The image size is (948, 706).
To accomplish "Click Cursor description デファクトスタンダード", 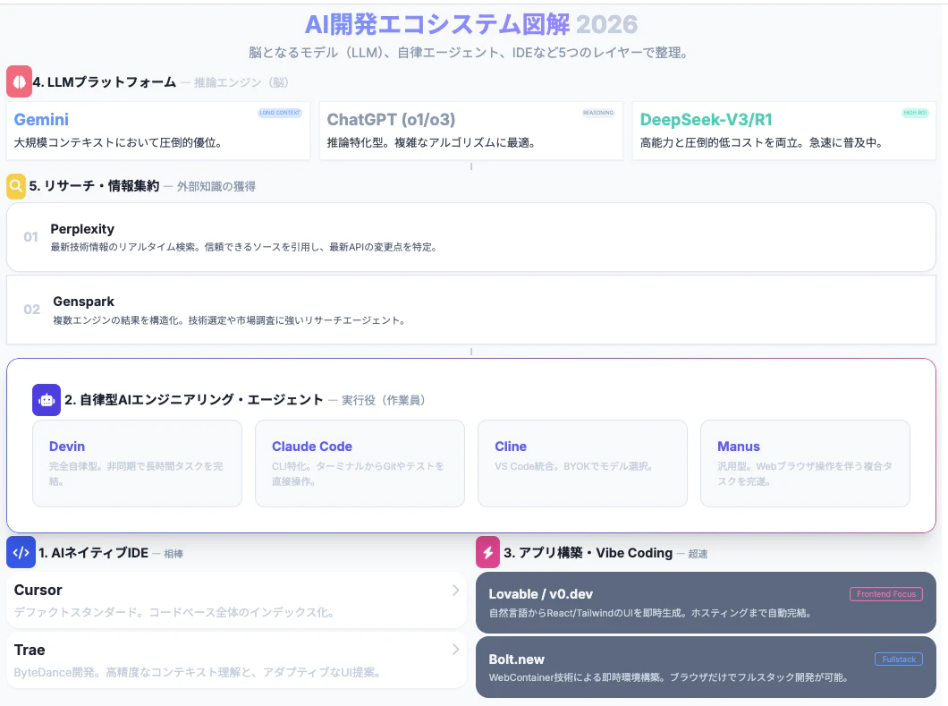I will 174,612.
